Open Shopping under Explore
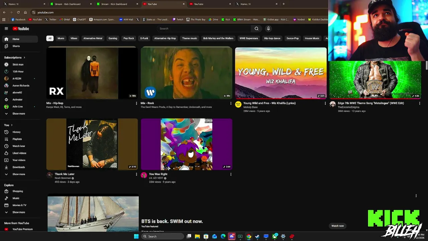Image resolution: width=428 pixels, height=241 pixels. pyautogui.click(x=20, y=191)
